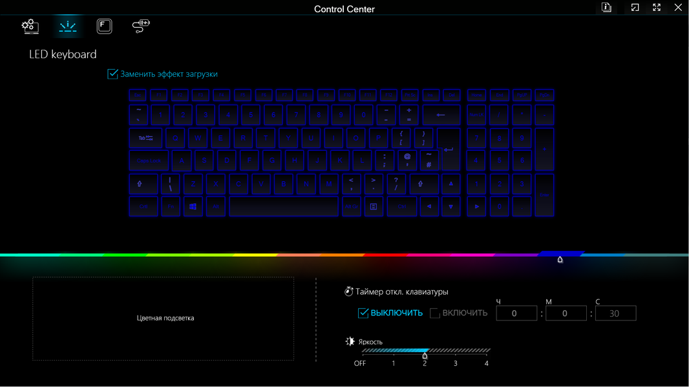689x387 pixels.
Task: Click the info icon in title bar
Action: click(x=606, y=8)
